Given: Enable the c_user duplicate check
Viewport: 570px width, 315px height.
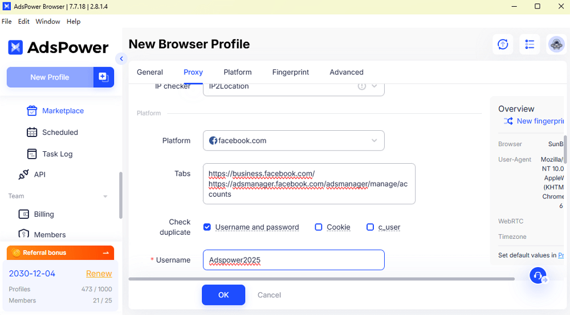Looking at the screenshot, I should (x=370, y=227).
